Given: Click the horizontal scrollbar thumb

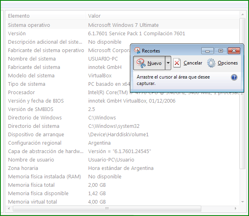Looking at the screenshot, I should (107, 208).
